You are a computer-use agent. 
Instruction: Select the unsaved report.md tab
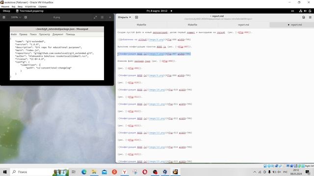click(291, 25)
